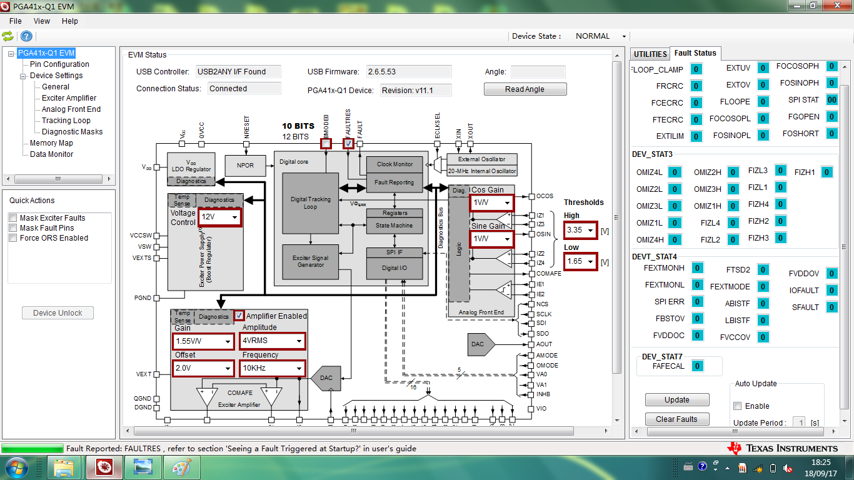Uncheck the Amplifier Enabled checkbox

[239, 316]
